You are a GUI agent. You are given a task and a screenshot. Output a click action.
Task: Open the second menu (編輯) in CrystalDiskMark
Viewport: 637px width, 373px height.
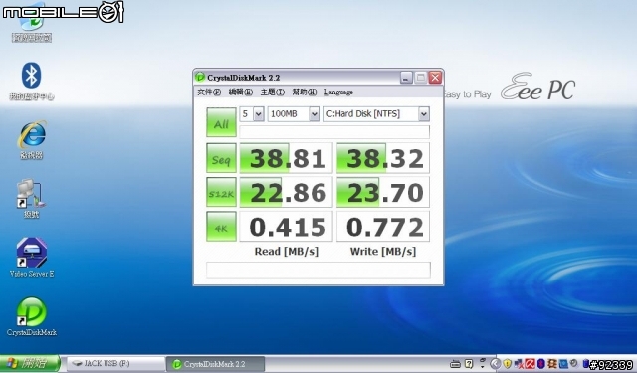click(241, 93)
